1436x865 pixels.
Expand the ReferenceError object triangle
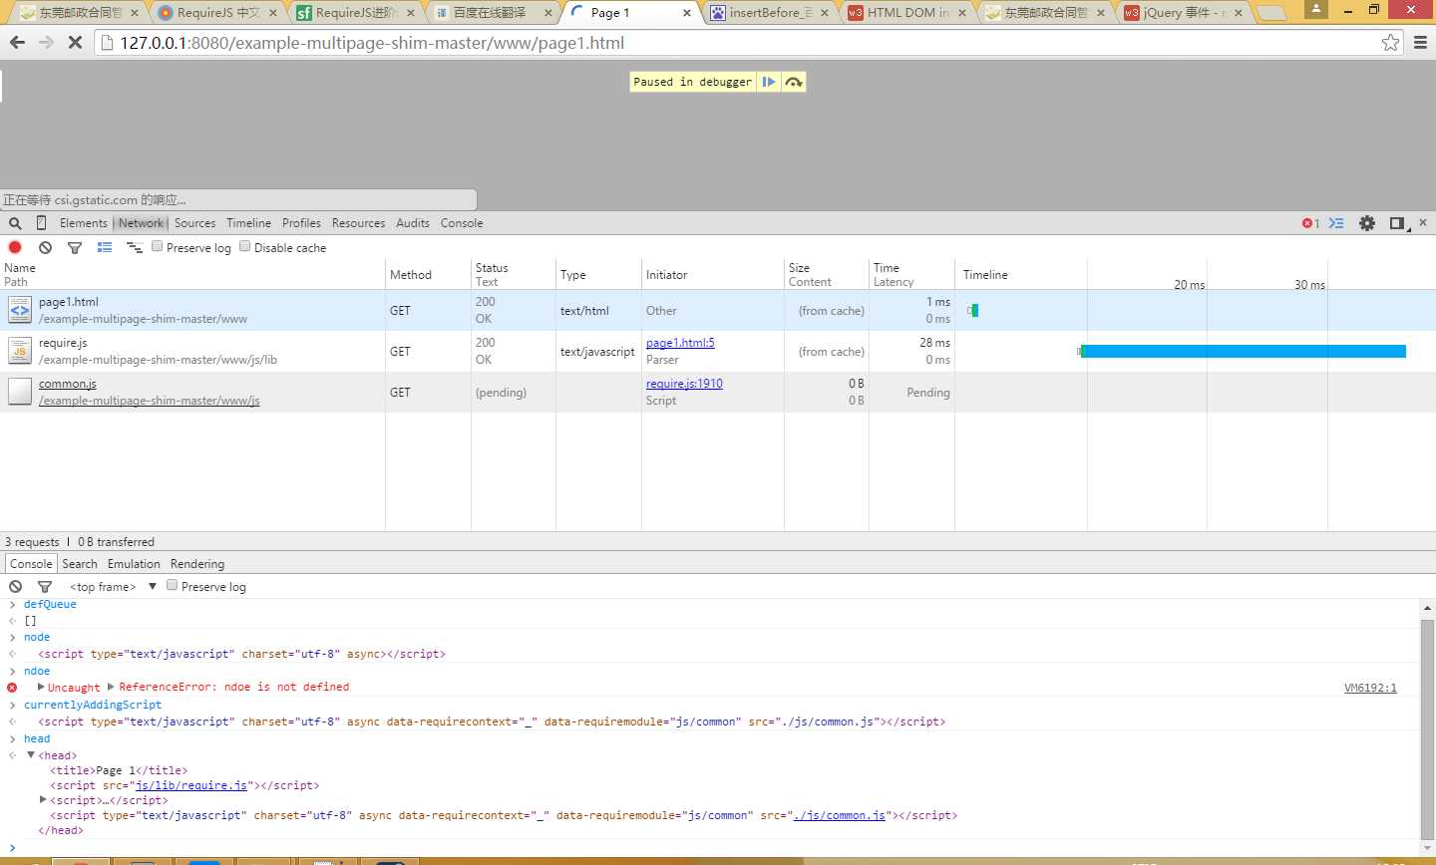pos(111,687)
